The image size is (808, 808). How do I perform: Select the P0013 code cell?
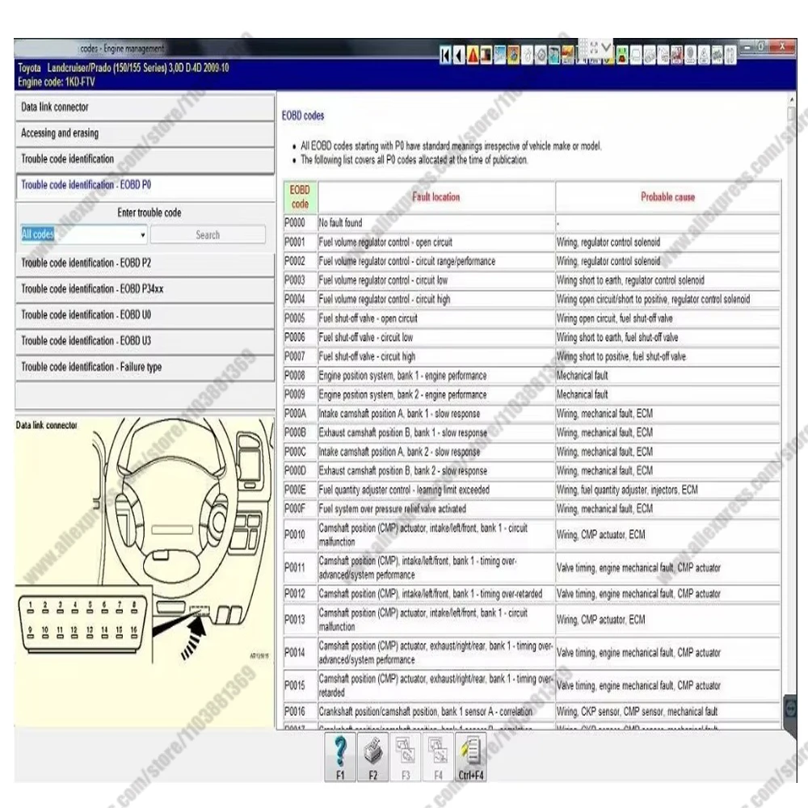(300, 620)
